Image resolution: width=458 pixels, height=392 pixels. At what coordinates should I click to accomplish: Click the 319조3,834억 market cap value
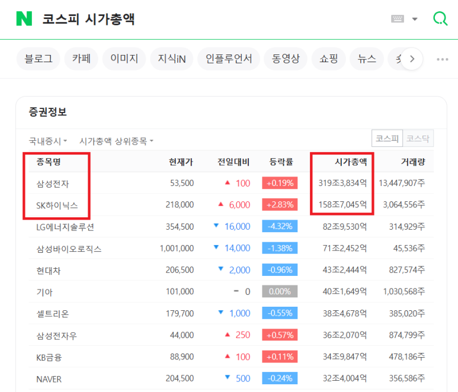[342, 183]
